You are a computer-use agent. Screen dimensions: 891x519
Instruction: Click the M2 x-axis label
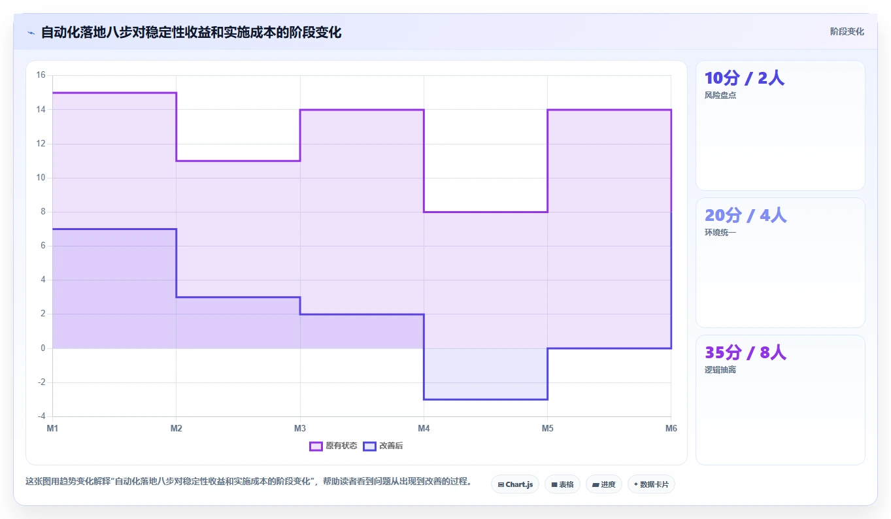(176, 429)
